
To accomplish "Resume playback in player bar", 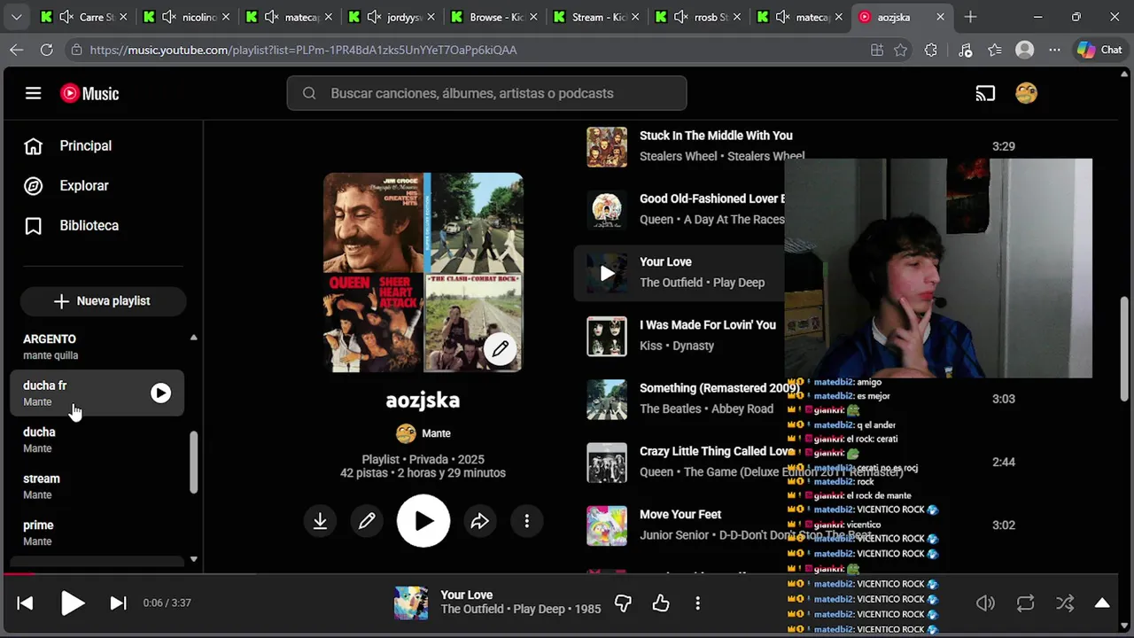I will [73, 603].
